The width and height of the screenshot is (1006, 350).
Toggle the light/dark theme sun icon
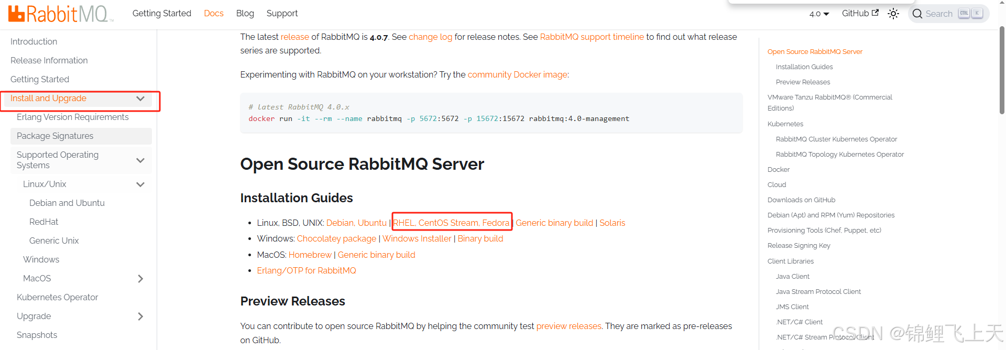[x=893, y=14]
